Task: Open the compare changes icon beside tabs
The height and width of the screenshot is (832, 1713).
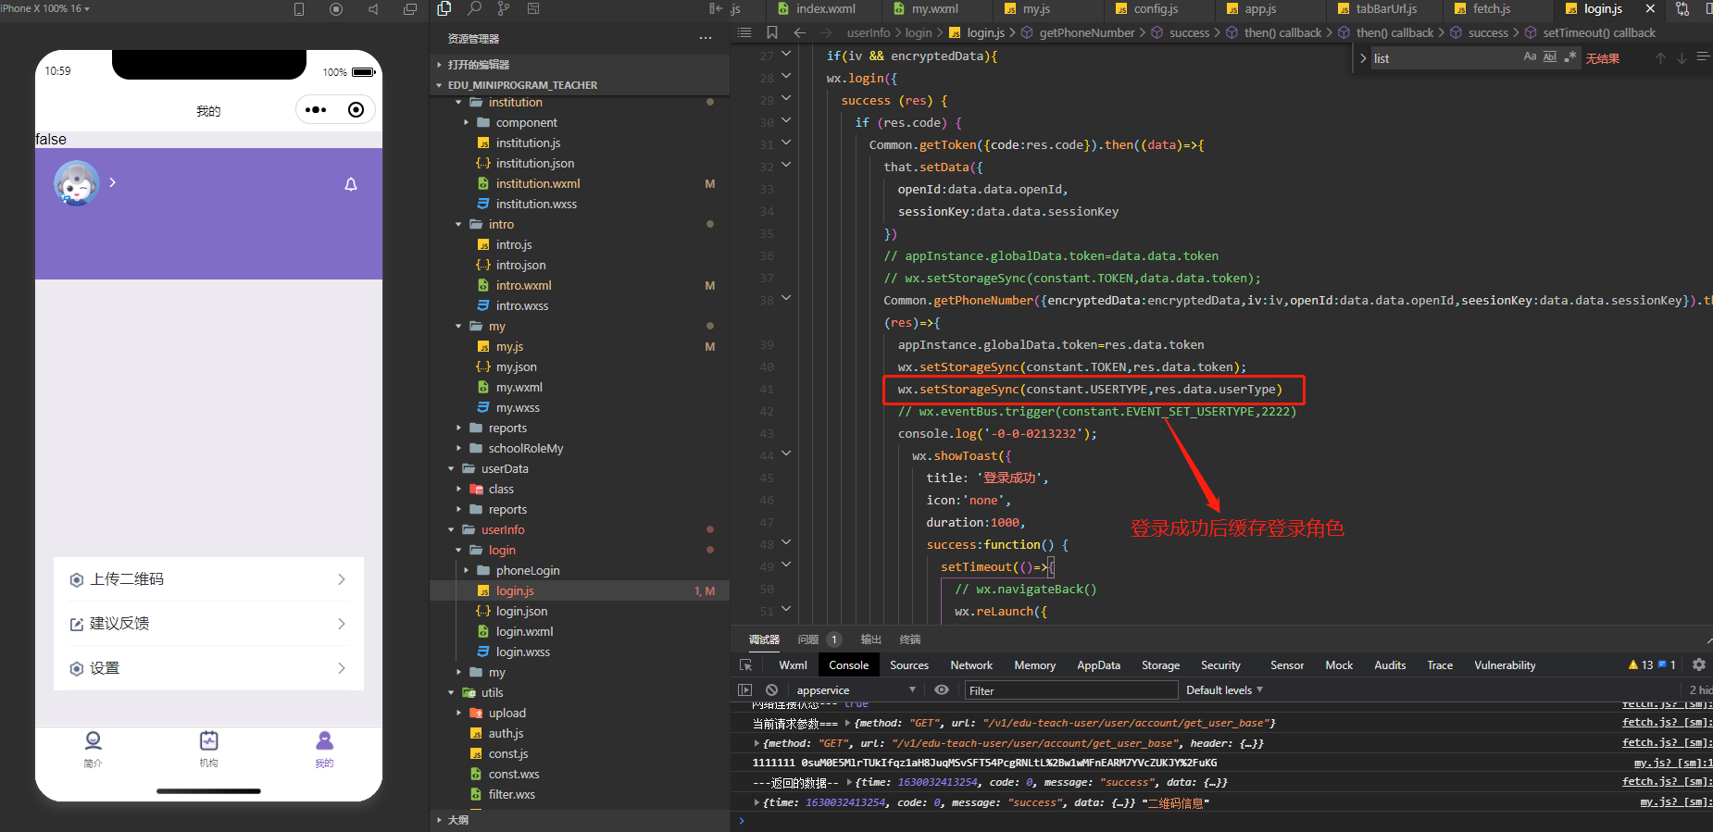Action: pyautogui.click(x=1682, y=9)
